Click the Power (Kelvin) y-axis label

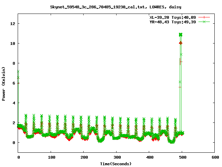(3, 84)
